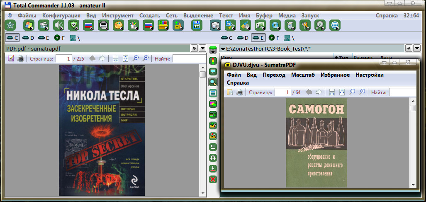Click the blue disc toolbar icon
The image size is (426, 202).
(x=275, y=25)
